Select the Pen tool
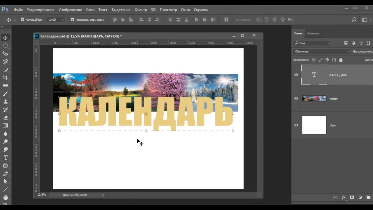373x210 pixels. tap(6, 173)
